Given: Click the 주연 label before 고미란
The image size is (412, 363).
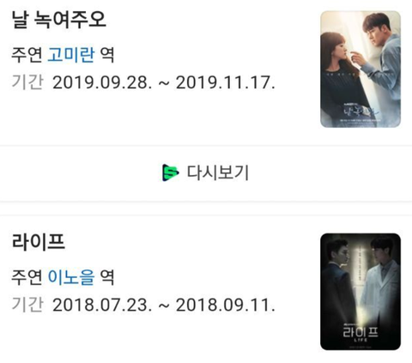Looking at the screenshot, I should click(27, 54).
